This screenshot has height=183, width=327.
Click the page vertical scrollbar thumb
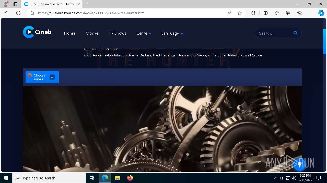tap(325, 41)
